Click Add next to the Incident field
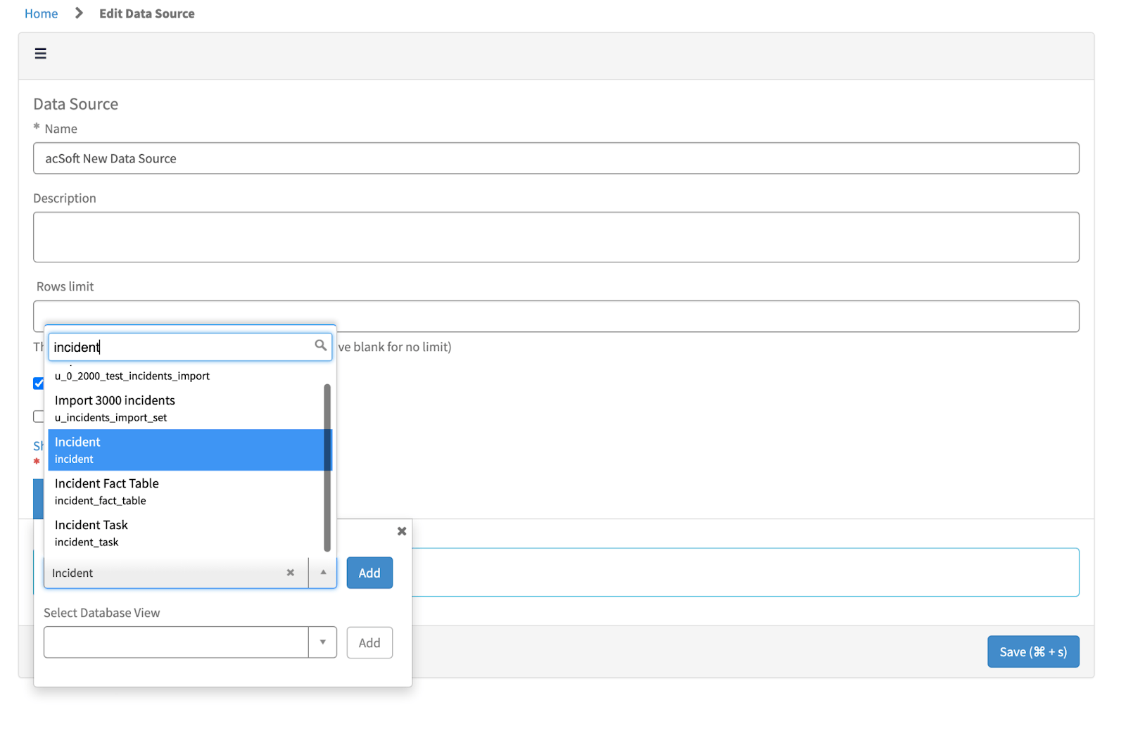 369,573
